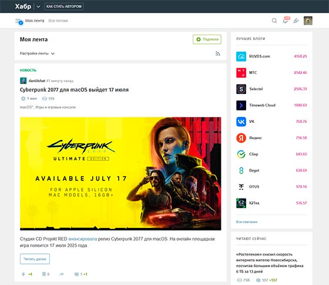329x285 pixels.
Task: Switch to the Моя лента tab
Action: (35, 21)
